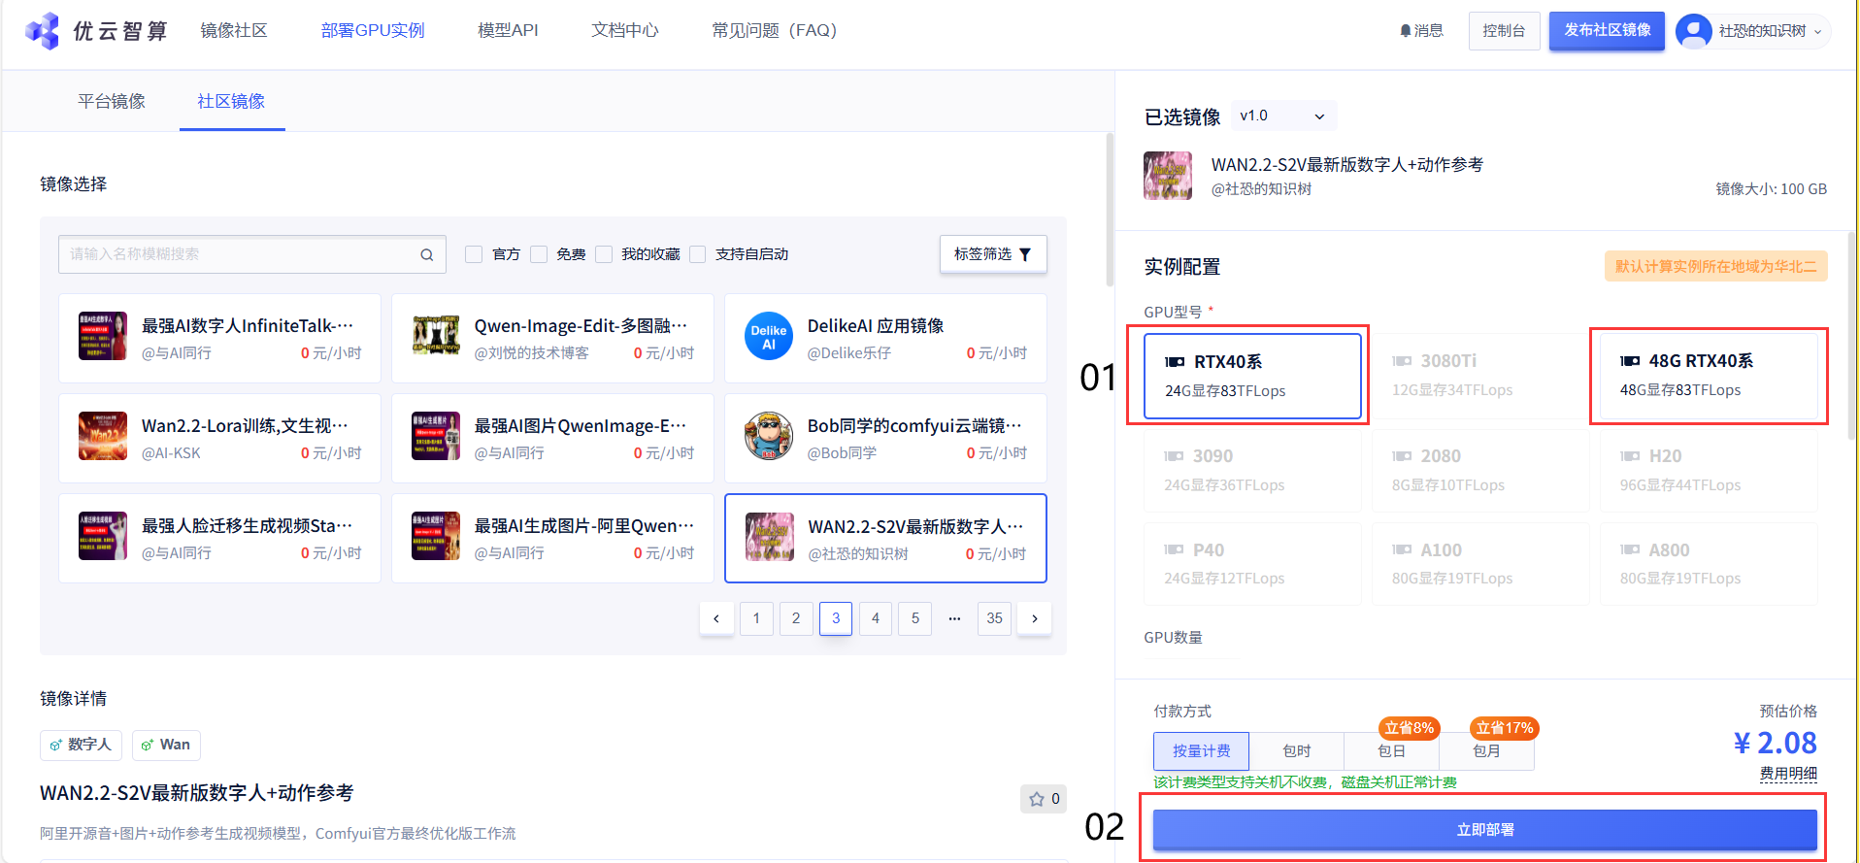This screenshot has width=1860, height=863.
Task: Switch to the 平台镜像 tab
Action: click(112, 101)
